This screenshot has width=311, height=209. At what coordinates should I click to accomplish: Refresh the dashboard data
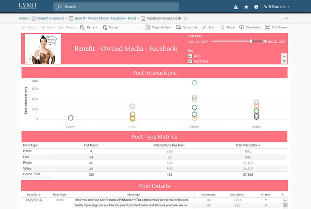pos(89,27)
